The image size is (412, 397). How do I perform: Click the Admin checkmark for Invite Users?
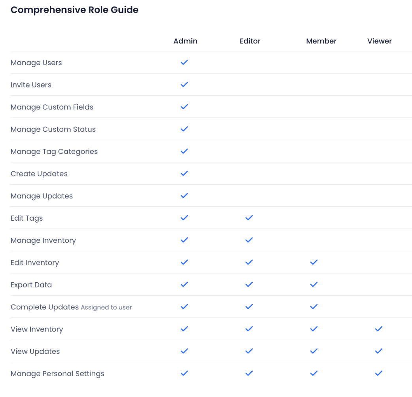(184, 85)
